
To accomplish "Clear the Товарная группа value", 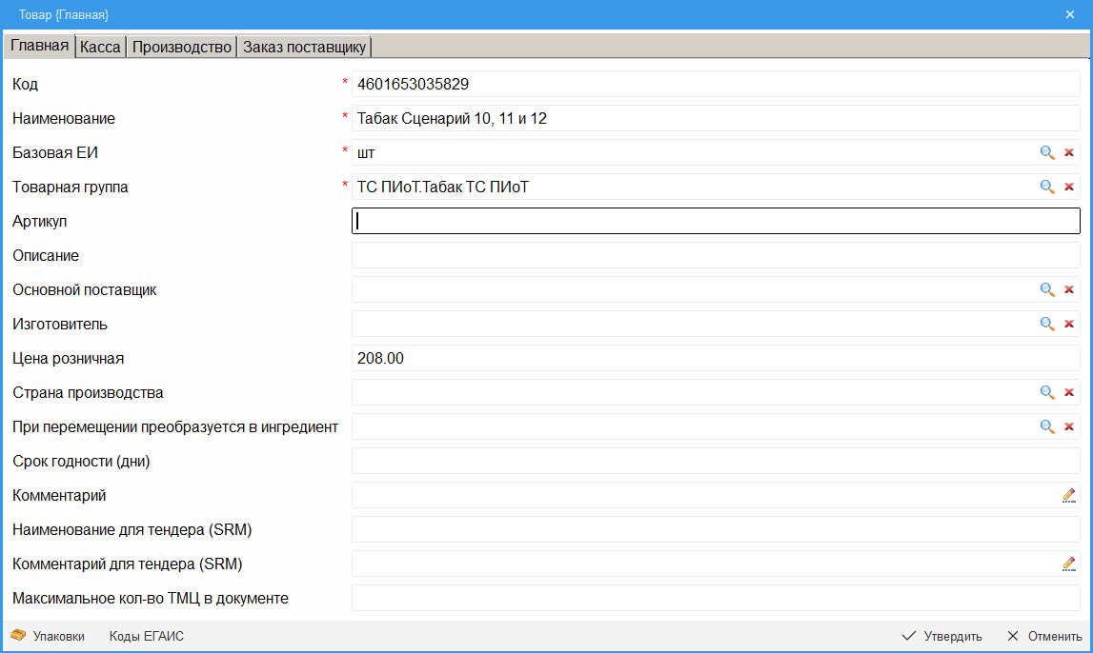I will point(1069,187).
